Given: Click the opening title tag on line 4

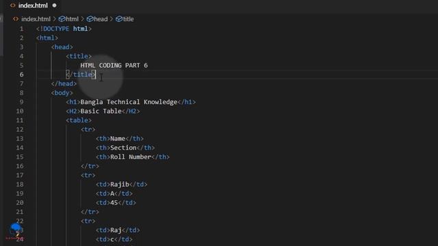Looking at the screenshot, I should tap(79, 56).
